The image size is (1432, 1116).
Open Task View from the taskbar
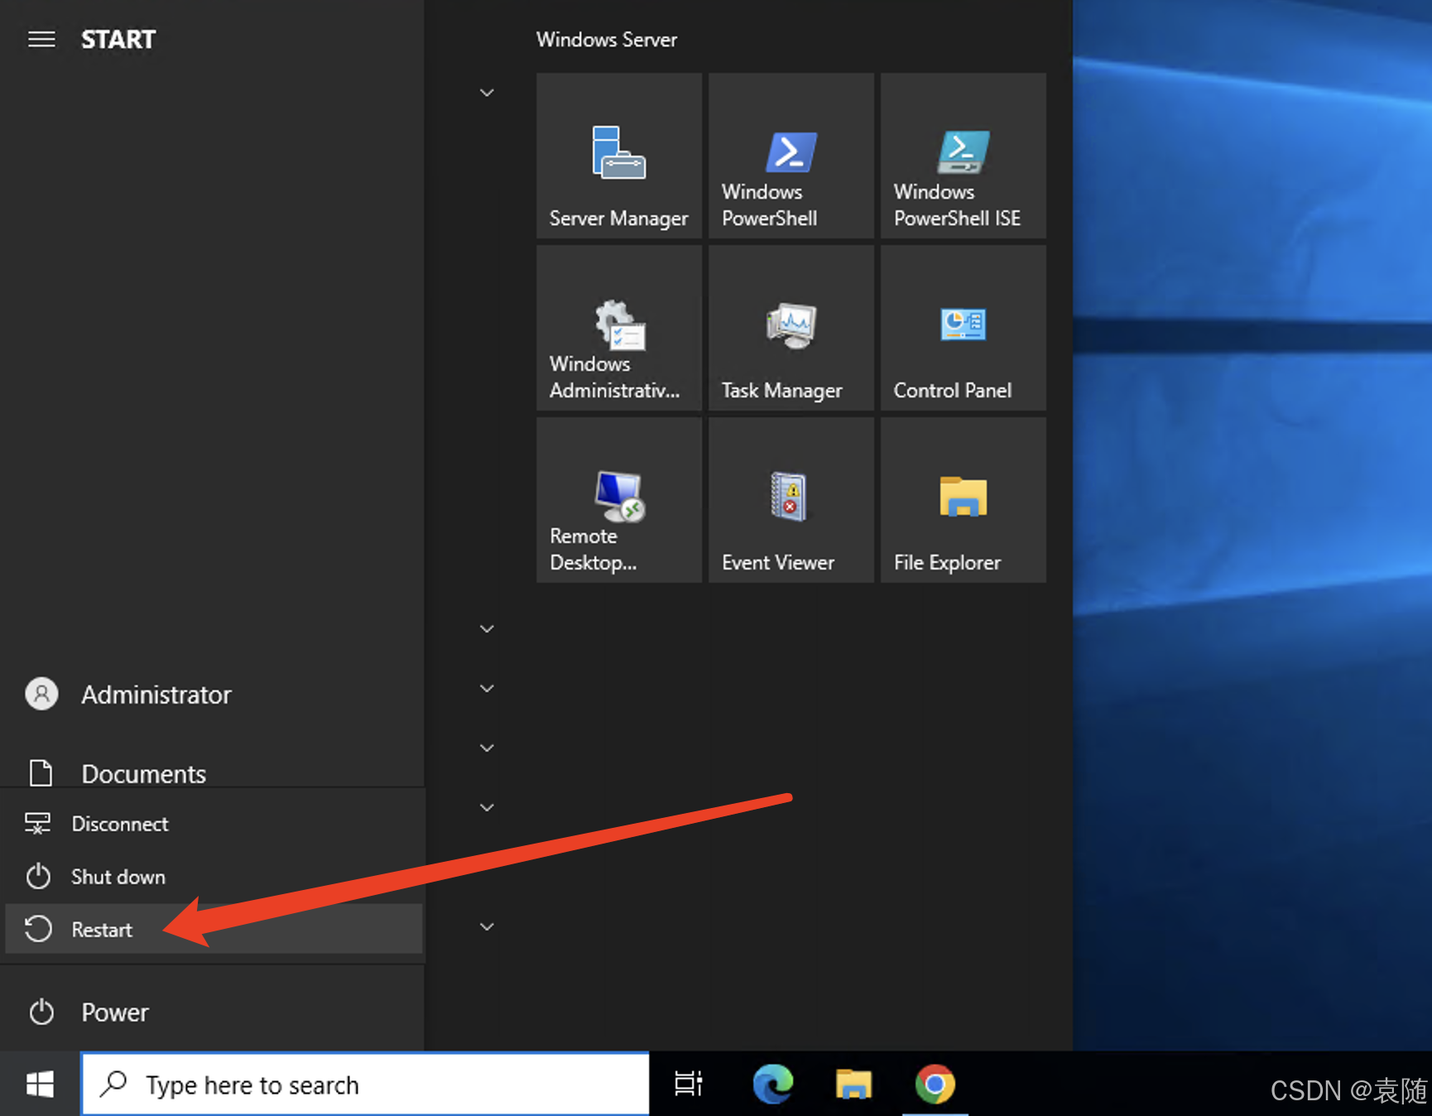tap(688, 1084)
